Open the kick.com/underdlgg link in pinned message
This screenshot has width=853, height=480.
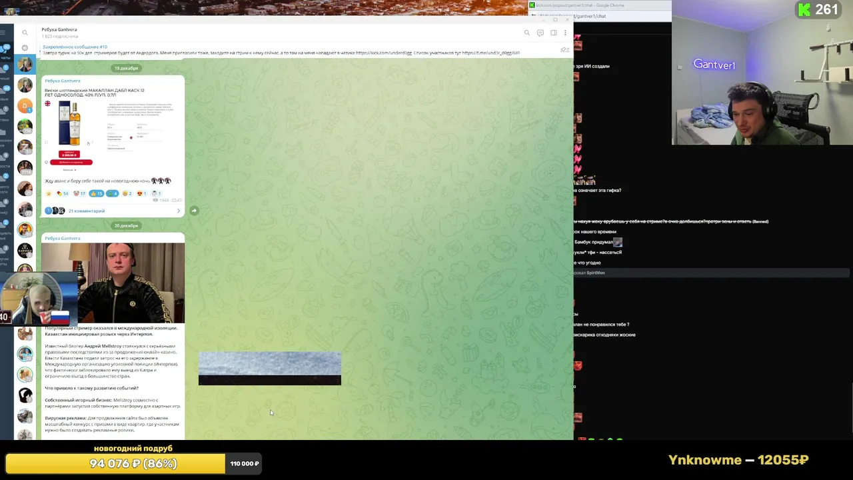[384, 53]
